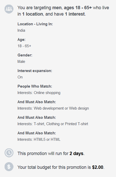Click the Age label
Viewport: 116px width, 177px height.
(x=21, y=40)
